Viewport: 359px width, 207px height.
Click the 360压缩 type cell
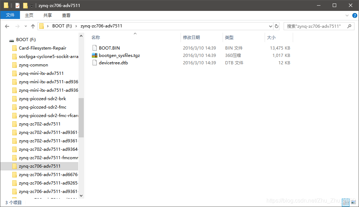coord(233,55)
